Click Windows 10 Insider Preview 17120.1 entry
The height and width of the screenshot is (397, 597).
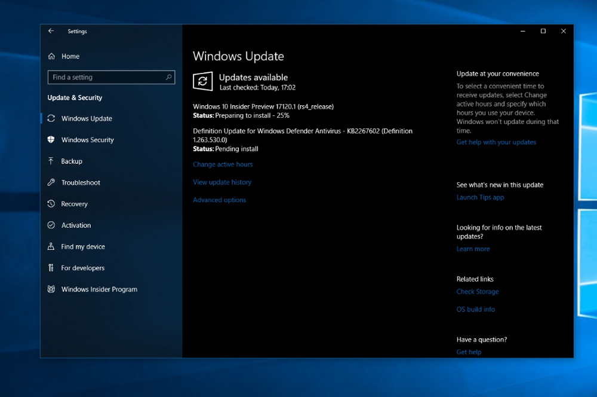pyautogui.click(x=263, y=107)
